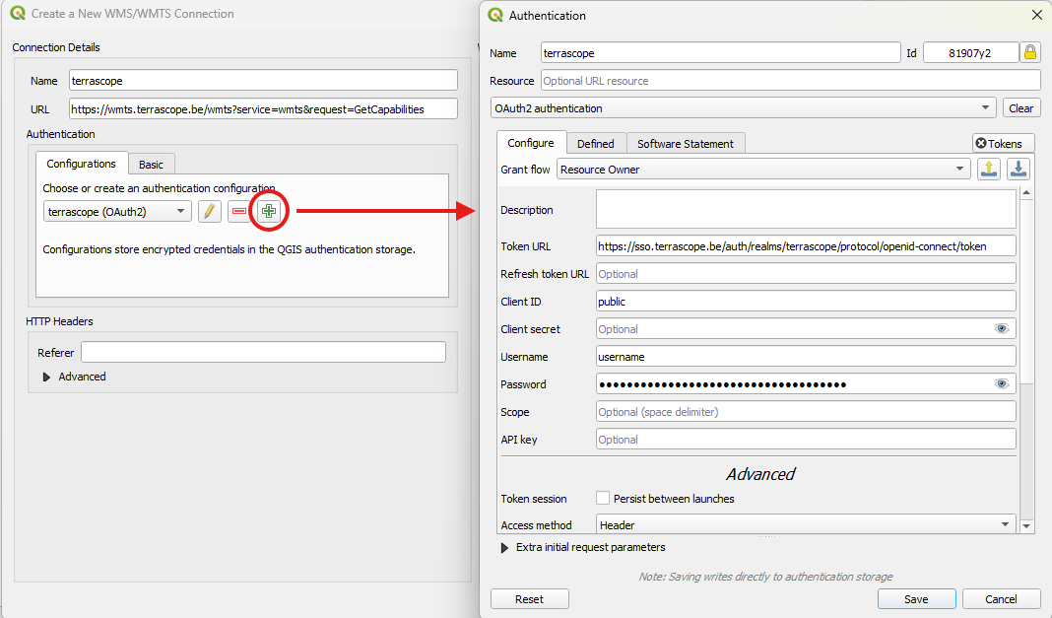Viewport: 1052px width, 618px height.
Task: Reveal the password using eye icon
Action: tap(1002, 384)
